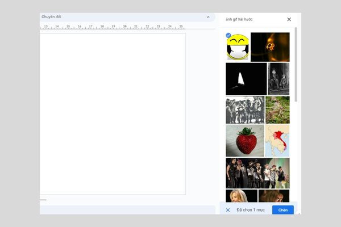Image resolution: width=341 pixels, height=227 pixels.
Task: Close the image search side panel
Action: pyautogui.click(x=289, y=19)
